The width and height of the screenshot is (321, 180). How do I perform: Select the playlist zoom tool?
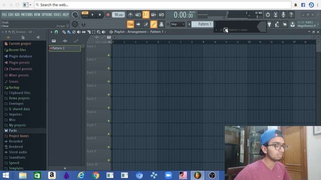(98, 32)
